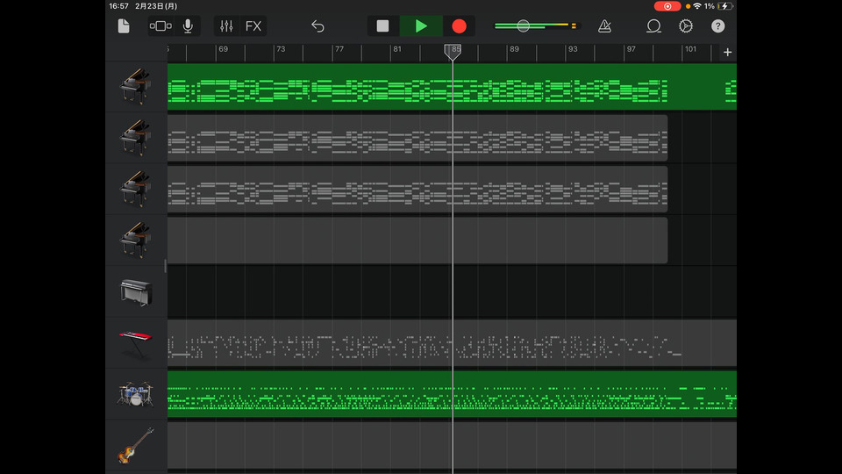Open song settings gear

pos(686,25)
